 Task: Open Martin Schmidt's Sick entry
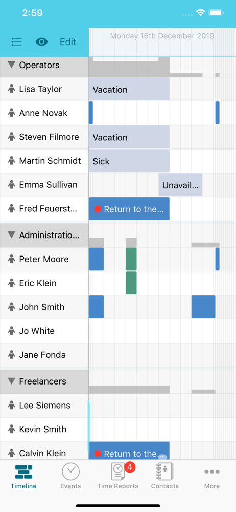click(129, 161)
